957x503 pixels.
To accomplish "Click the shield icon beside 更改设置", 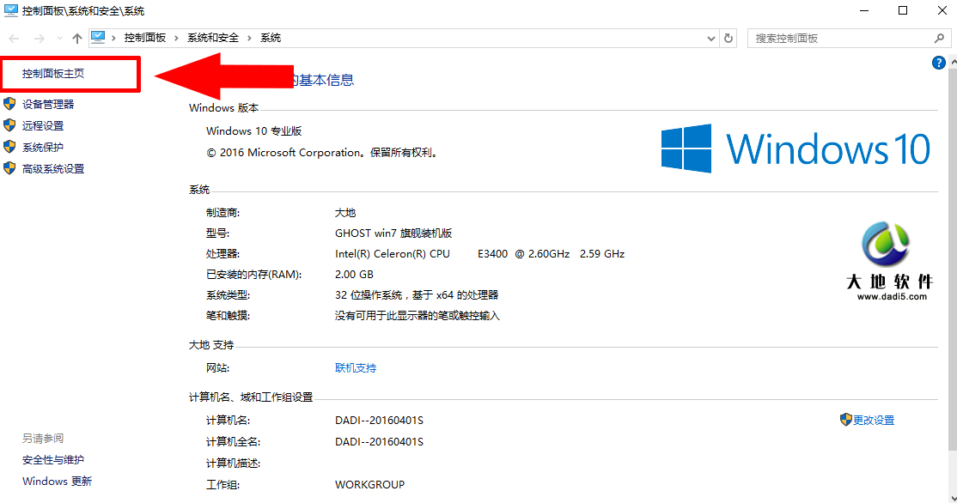I will 846,420.
